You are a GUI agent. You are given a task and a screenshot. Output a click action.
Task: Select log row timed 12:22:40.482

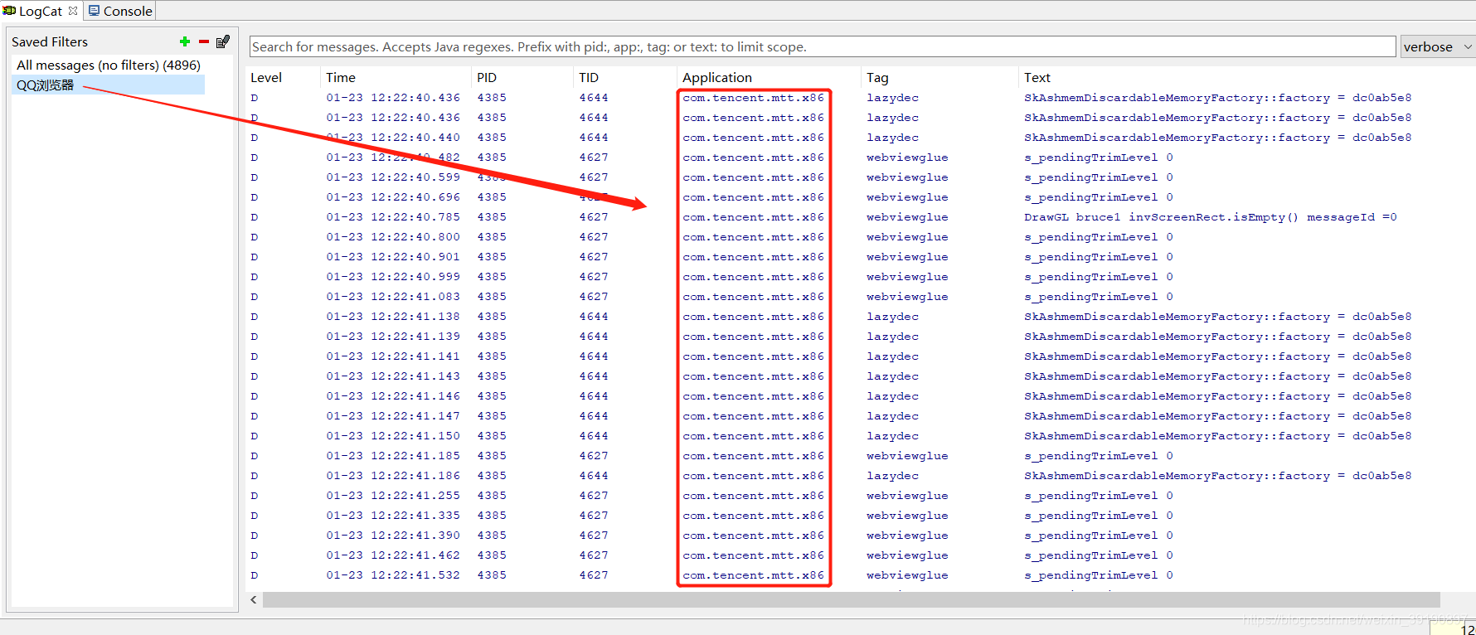click(860, 158)
